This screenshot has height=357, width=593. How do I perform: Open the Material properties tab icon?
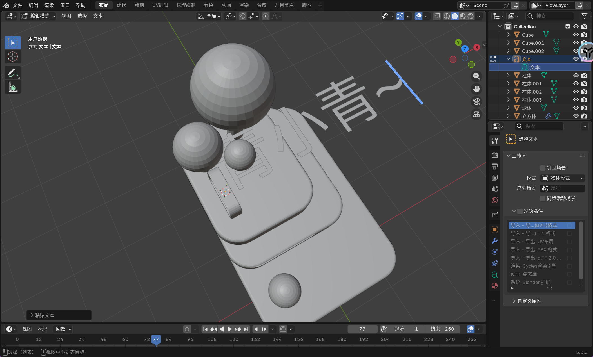click(x=494, y=286)
